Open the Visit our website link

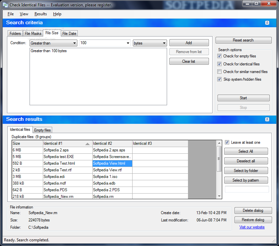(252, 227)
